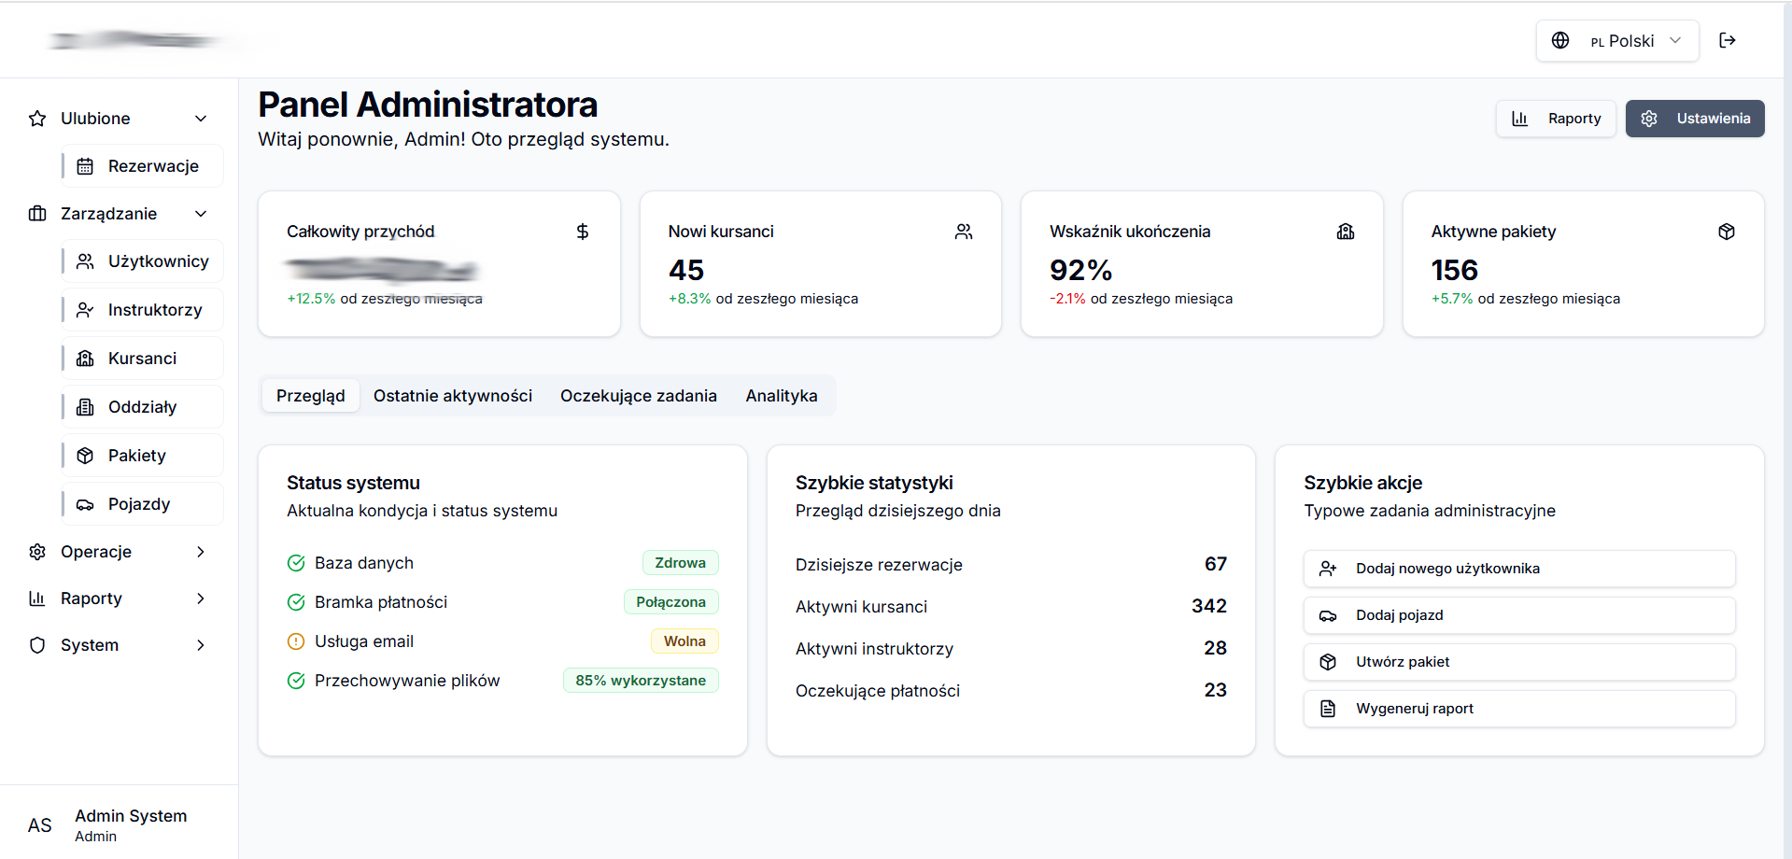The height and width of the screenshot is (859, 1792).
Task: Switch to the Analityka tab
Action: (x=782, y=395)
